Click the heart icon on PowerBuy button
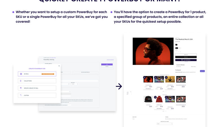Screen dimensions: 219x127 pyautogui.click(x=182, y=60)
